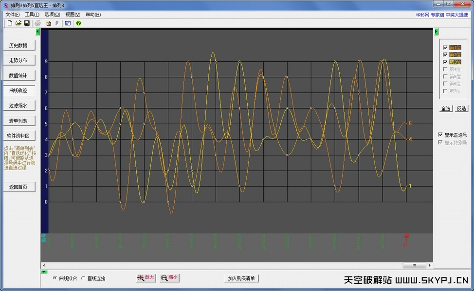Zoom out with the 缩小 magnifier button
This screenshot has width=474, height=291.
pos(169,278)
